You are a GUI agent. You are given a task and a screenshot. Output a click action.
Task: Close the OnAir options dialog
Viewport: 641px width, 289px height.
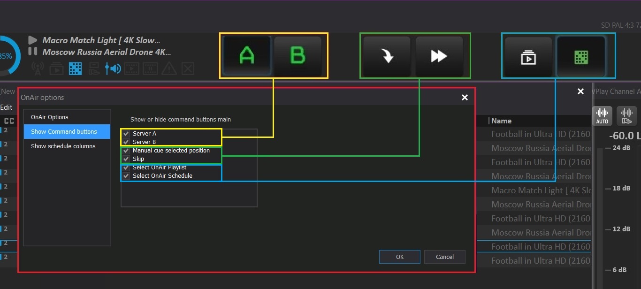coord(465,98)
